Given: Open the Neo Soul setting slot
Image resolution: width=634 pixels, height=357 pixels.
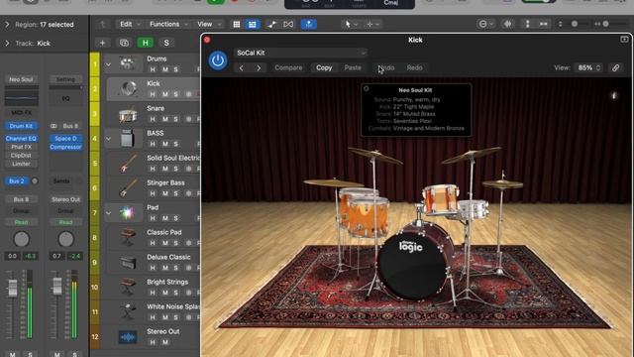Looking at the screenshot, I should (x=21, y=79).
